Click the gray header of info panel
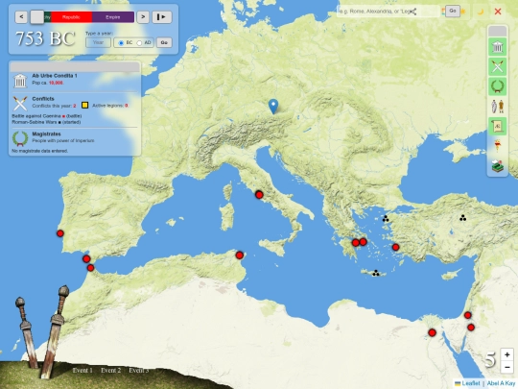 coord(75,66)
